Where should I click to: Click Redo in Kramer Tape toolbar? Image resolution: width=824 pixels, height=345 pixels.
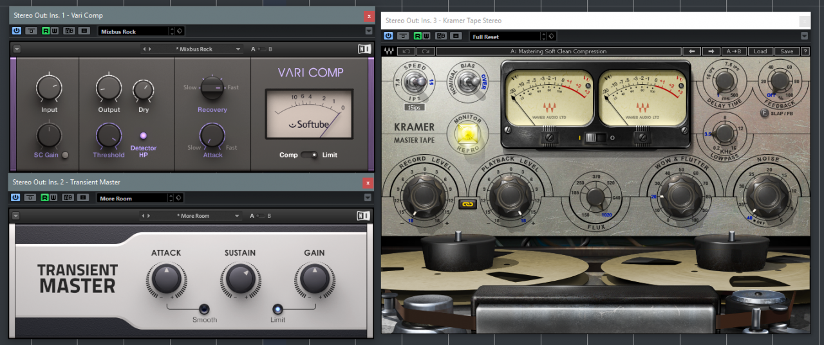pyautogui.click(x=425, y=51)
